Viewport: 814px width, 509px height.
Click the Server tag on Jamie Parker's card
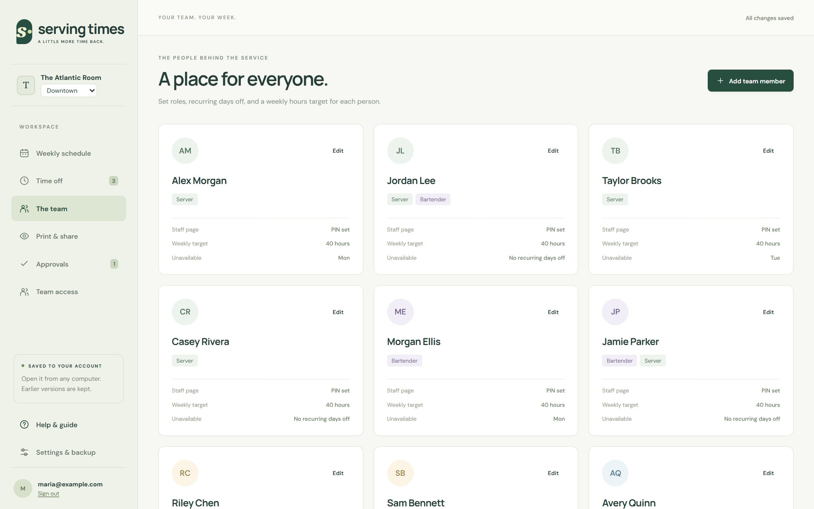[x=653, y=361]
